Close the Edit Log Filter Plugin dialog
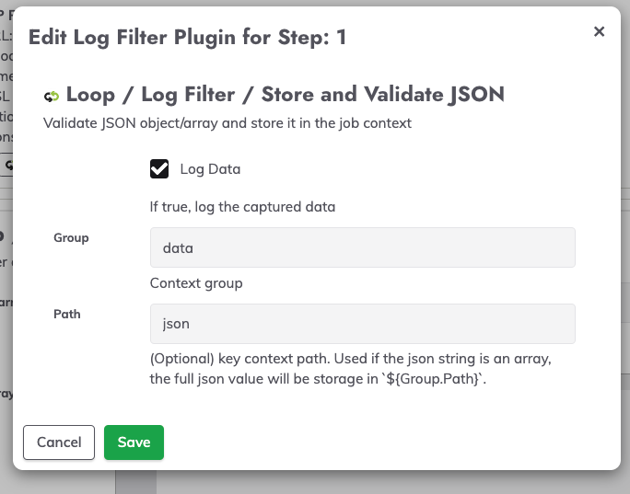The width and height of the screenshot is (630, 494). point(599,31)
